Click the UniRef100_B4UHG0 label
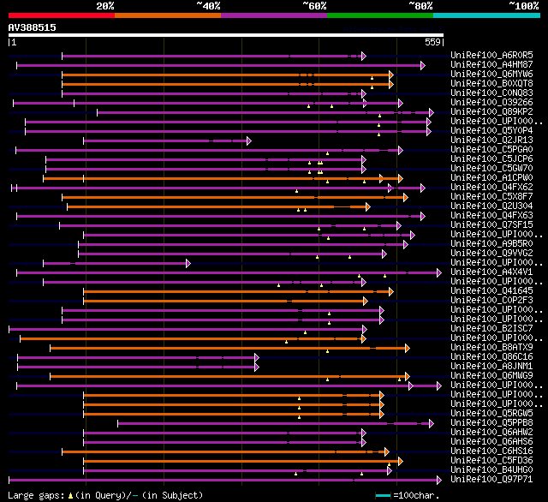 (491, 470)
